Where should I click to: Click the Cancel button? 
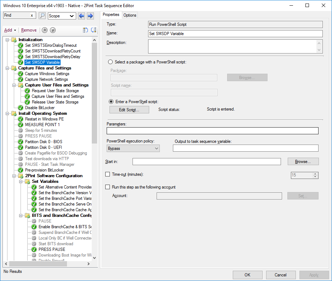point(281,275)
